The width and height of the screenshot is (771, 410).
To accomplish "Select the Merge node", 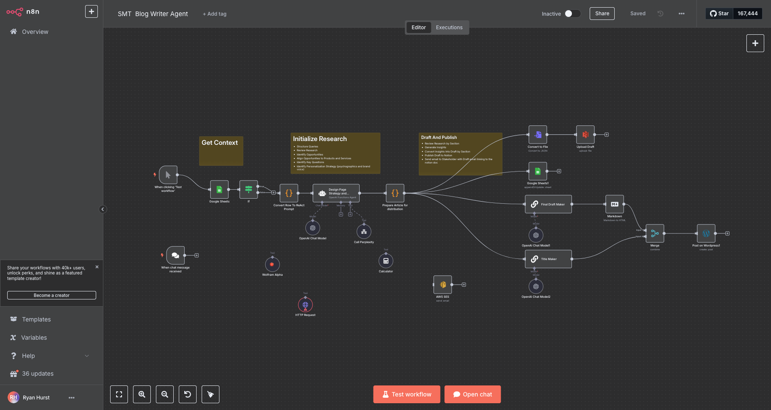I will tap(655, 233).
